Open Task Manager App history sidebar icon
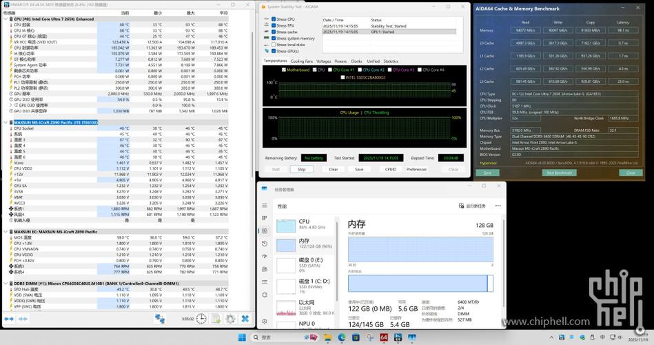 coord(265,244)
